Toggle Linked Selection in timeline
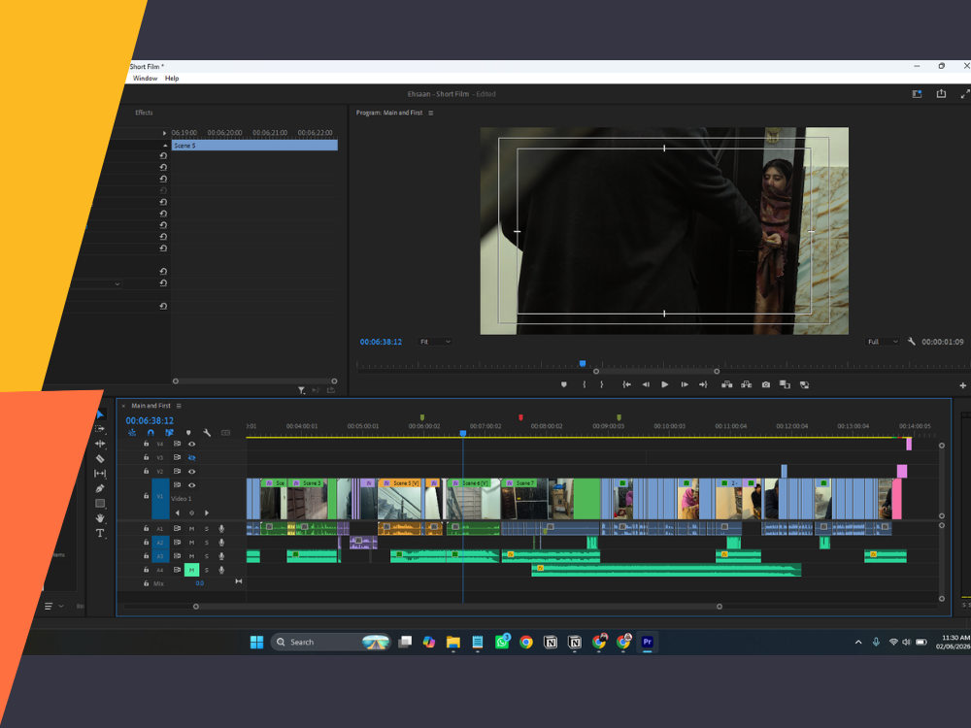The height and width of the screenshot is (728, 971). 169,433
